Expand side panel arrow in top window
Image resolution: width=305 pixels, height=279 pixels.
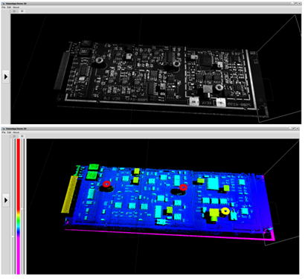6,77
